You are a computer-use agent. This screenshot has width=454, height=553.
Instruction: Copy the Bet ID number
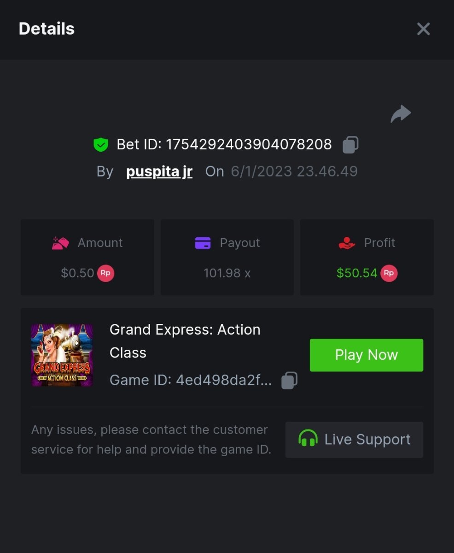click(x=350, y=145)
